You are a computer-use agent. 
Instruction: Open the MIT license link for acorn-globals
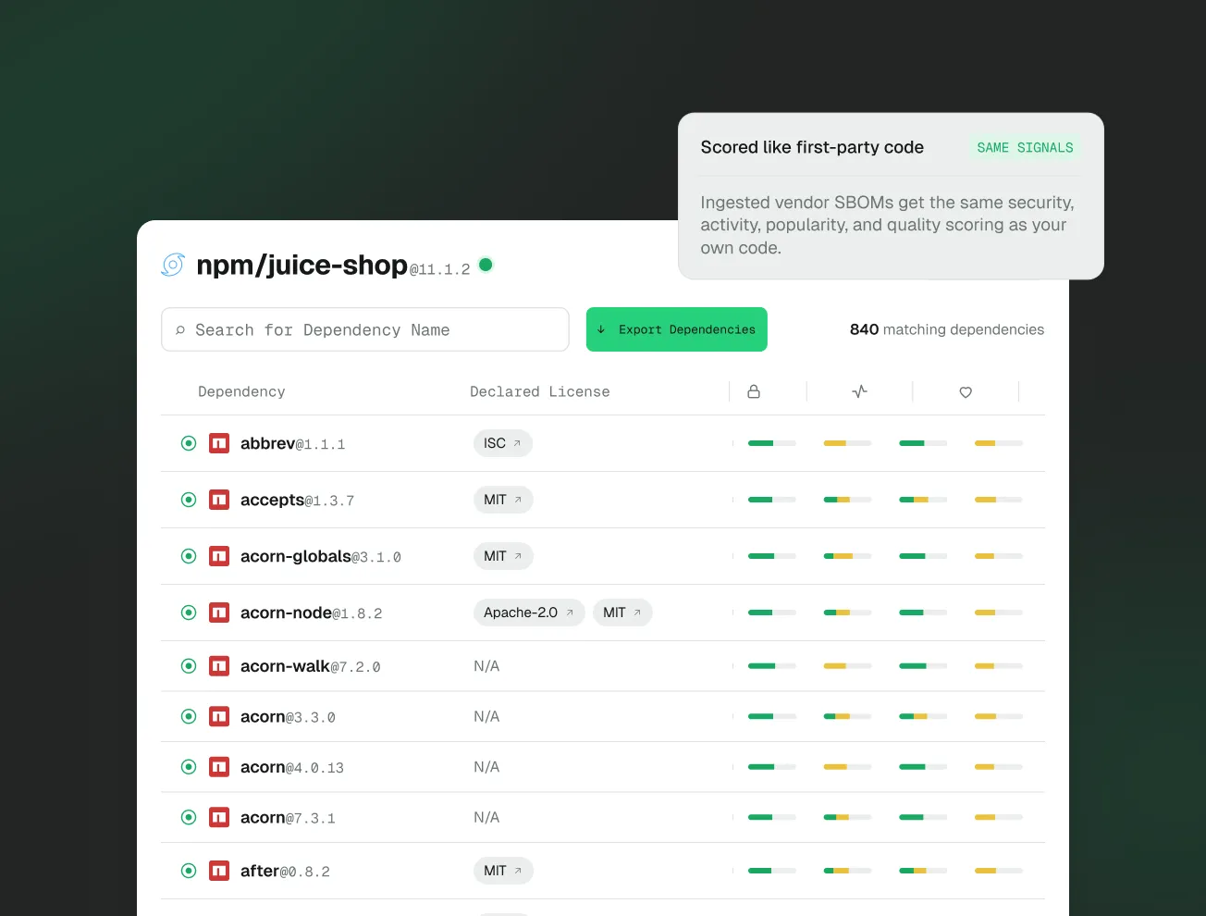pyautogui.click(x=503, y=556)
